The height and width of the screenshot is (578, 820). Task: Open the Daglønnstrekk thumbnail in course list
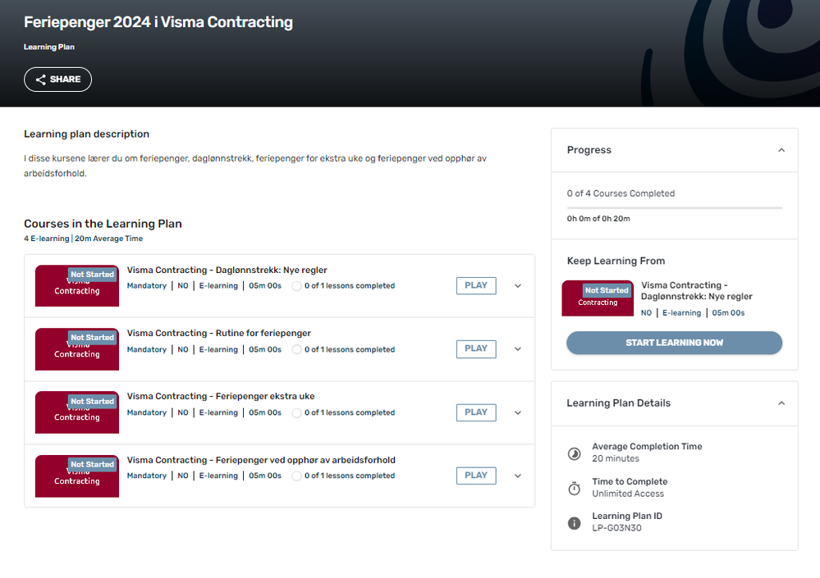pos(77,286)
